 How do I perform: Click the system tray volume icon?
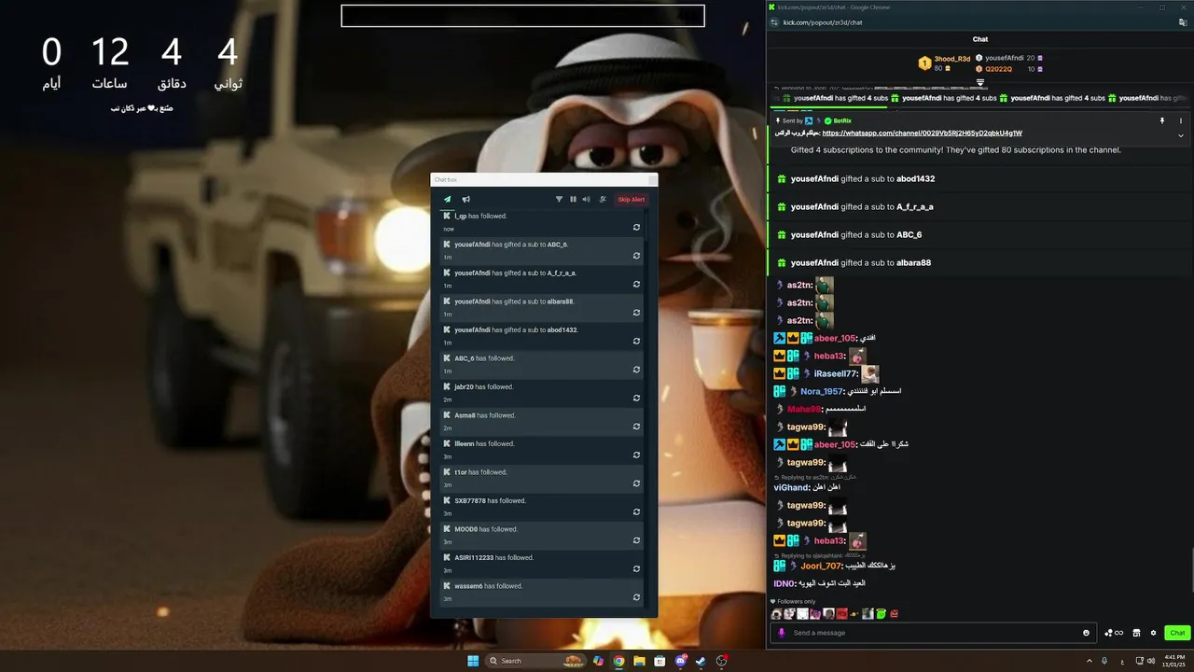coord(1152,661)
